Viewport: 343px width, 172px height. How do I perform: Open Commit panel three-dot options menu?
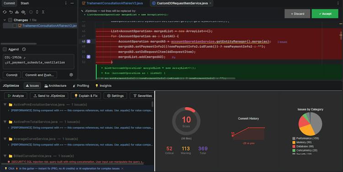[x=66, y=3]
